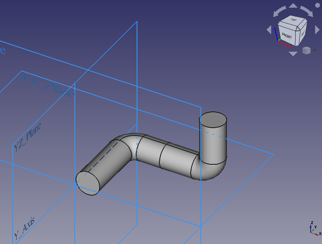Click the XY_Plane label in the viewport
The height and width of the screenshot is (244, 322).
click(x=47, y=85)
